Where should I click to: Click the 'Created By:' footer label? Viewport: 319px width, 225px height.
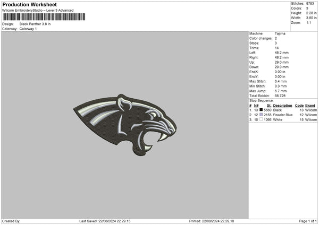click(x=11, y=221)
